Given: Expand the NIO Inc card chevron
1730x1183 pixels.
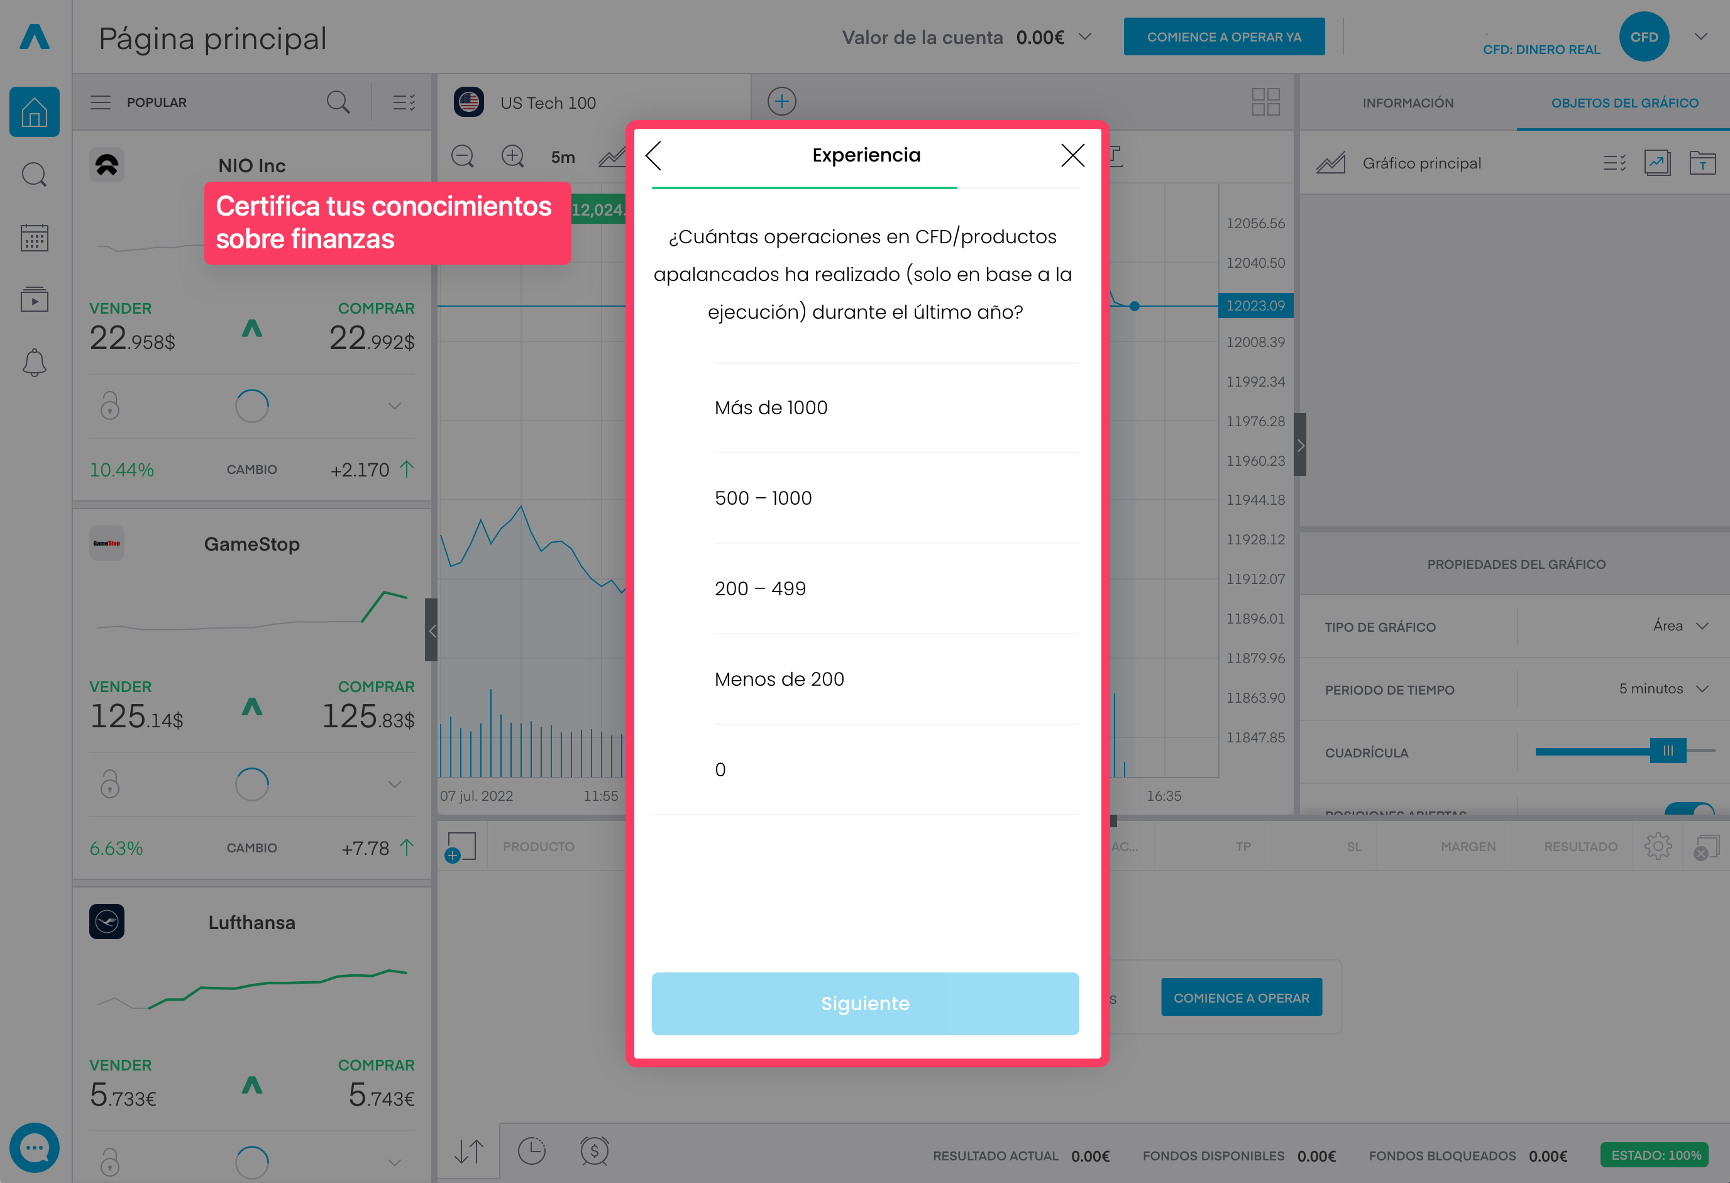Looking at the screenshot, I should 395,405.
